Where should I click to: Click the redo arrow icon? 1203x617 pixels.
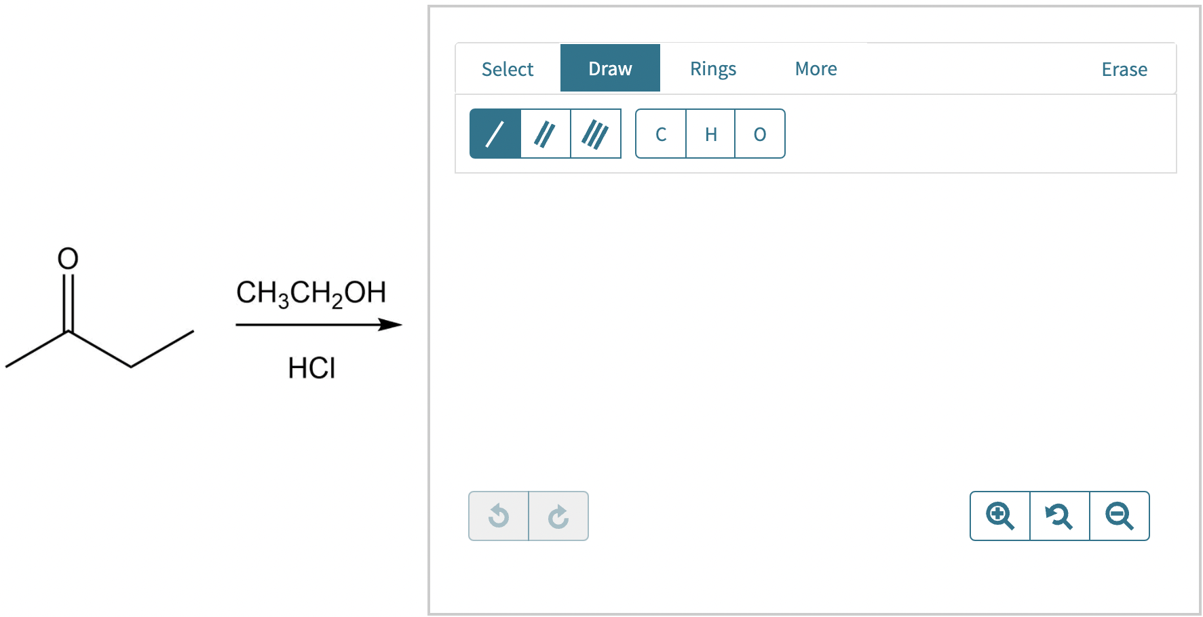(x=558, y=516)
